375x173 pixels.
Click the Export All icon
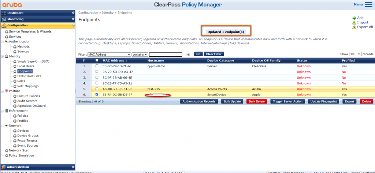(354, 27)
